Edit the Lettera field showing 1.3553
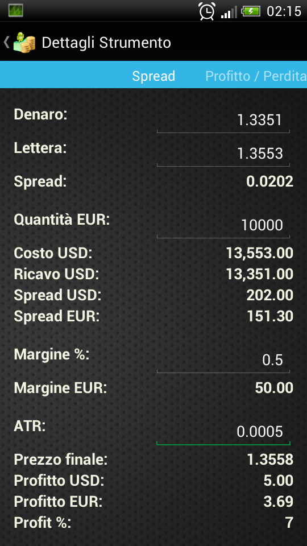This screenshot has width=307, height=546. pyautogui.click(x=223, y=154)
